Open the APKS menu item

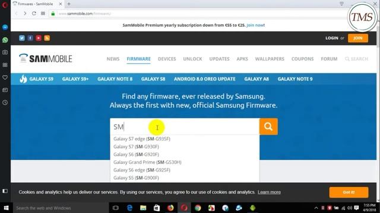pyautogui.click(x=242, y=59)
